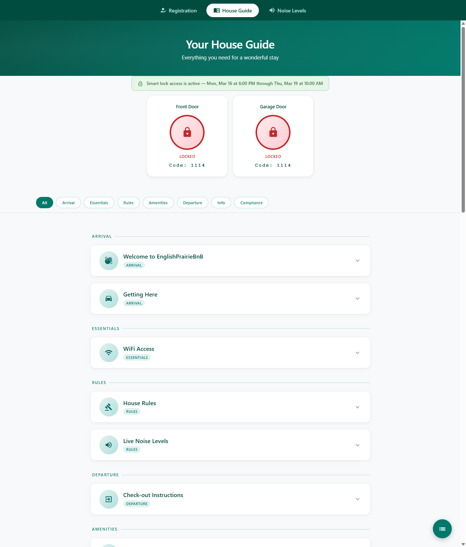Click the Garage Door lock icon
466x547 pixels.
pos(273,132)
